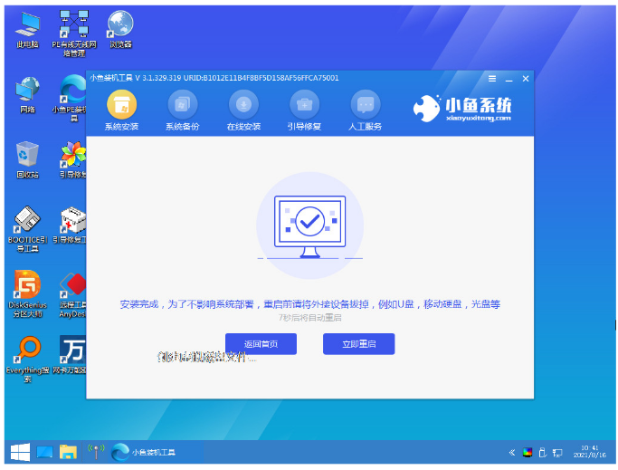The image size is (618, 470).
Task: Click the 安装完成 notice message
Action: (309, 304)
